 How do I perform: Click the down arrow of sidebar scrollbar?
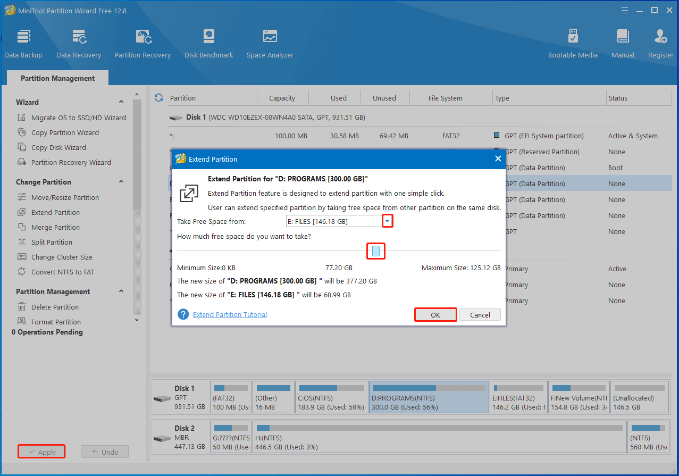point(137,320)
